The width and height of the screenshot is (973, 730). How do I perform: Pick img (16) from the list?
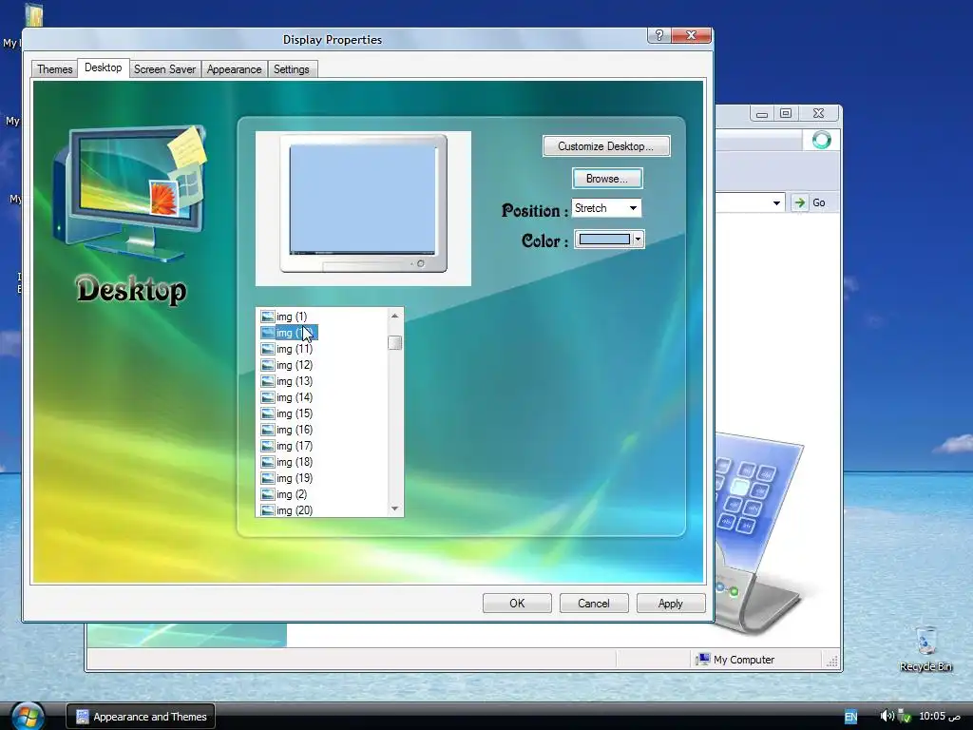point(295,430)
